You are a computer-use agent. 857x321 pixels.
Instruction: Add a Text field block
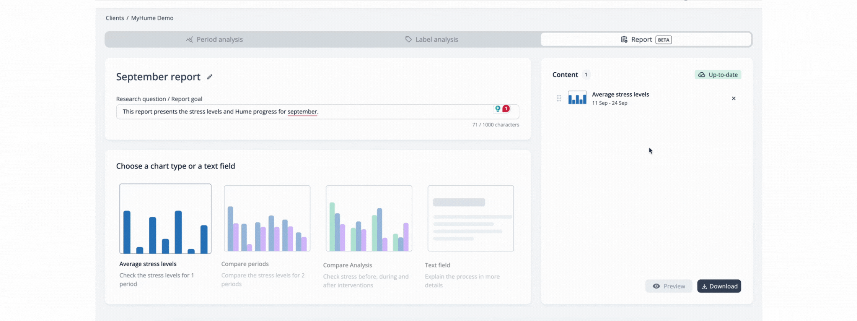[470, 219]
